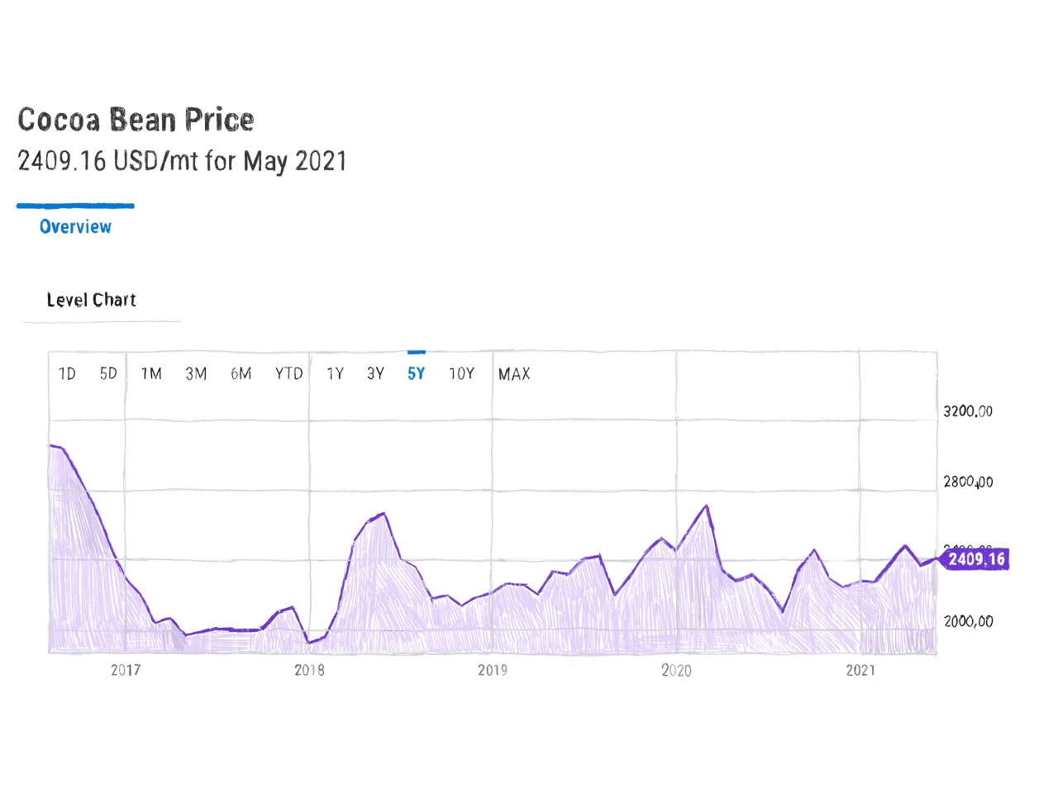Select the Level Chart tab
This screenshot has height=793, width=1058.
[x=91, y=300]
